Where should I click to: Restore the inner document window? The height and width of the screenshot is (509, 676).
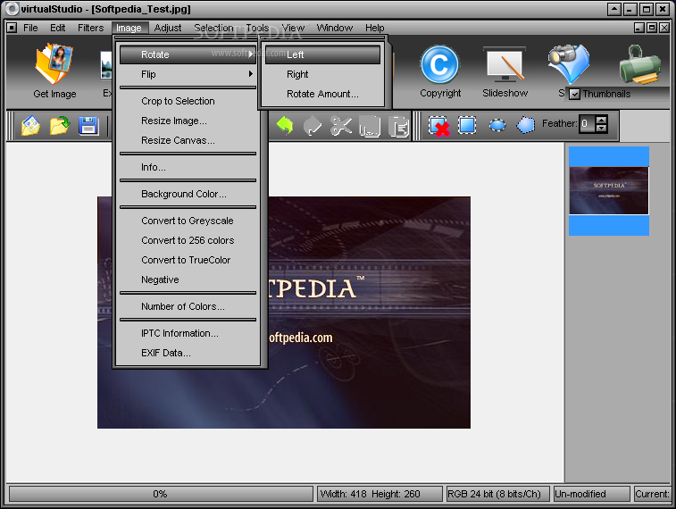(652, 28)
